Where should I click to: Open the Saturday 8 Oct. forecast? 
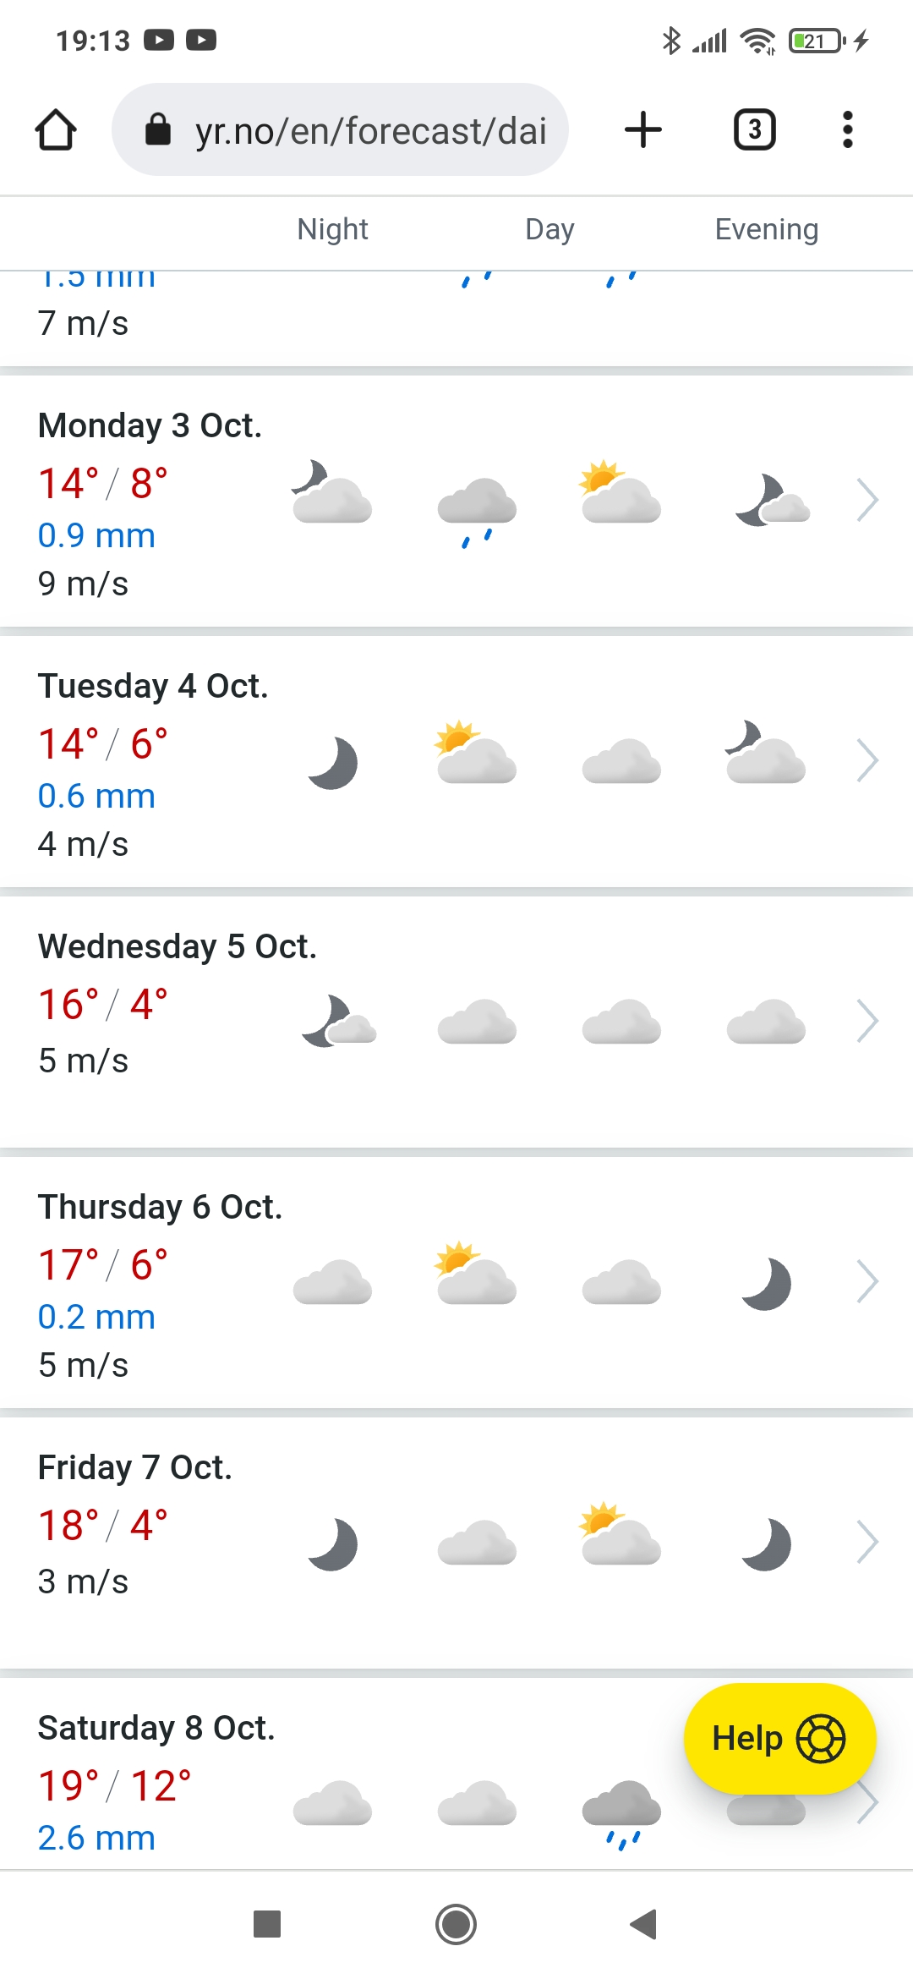point(156,1729)
